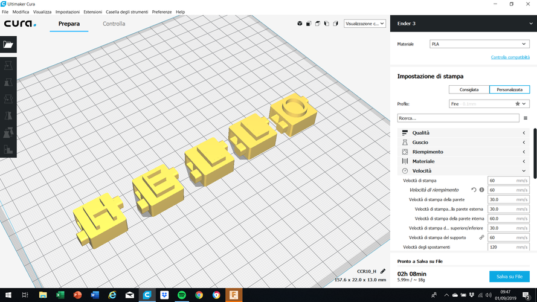Select the Mirror tool in left toolbar
The image size is (537, 302).
click(8, 116)
